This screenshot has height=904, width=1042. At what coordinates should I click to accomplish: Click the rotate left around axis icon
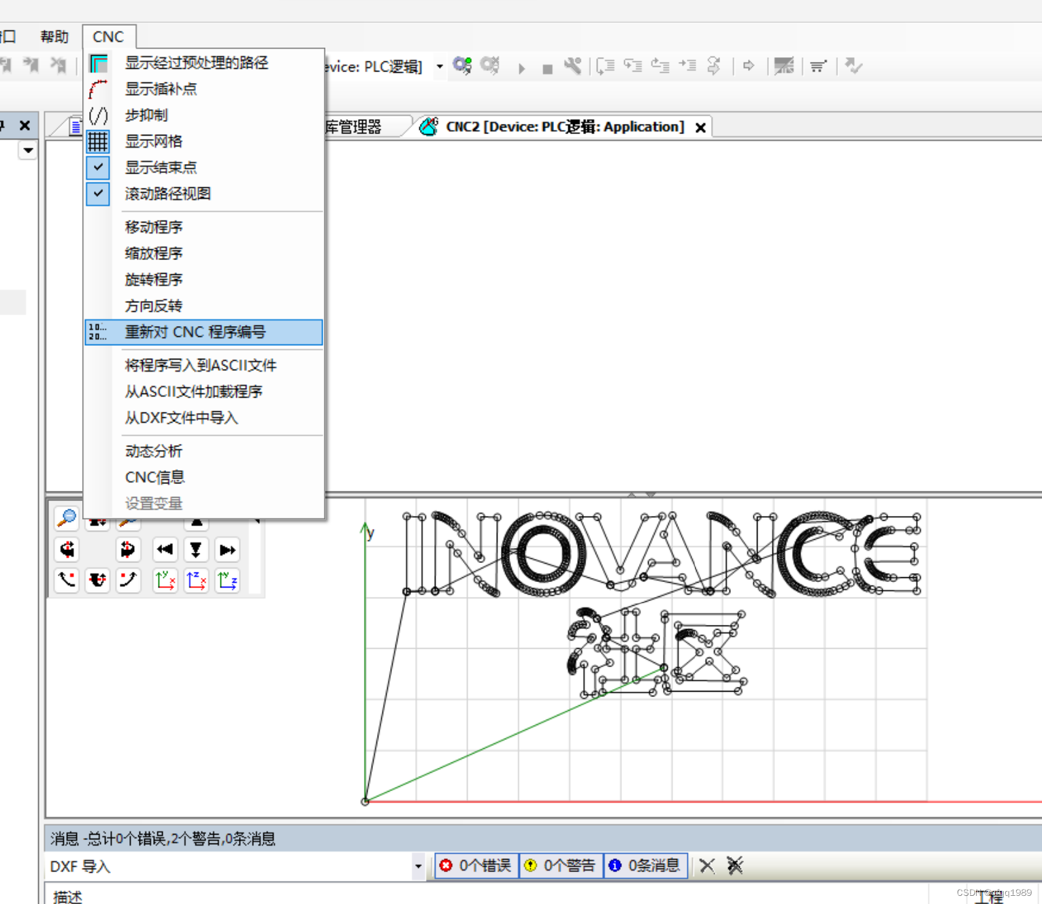click(67, 549)
